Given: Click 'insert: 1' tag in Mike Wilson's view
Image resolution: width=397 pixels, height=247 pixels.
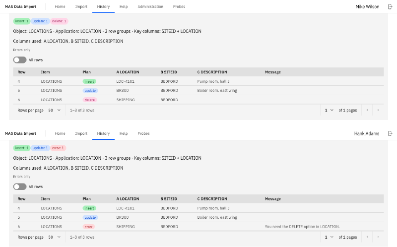Looking at the screenshot, I should pyautogui.click(x=21, y=21).
